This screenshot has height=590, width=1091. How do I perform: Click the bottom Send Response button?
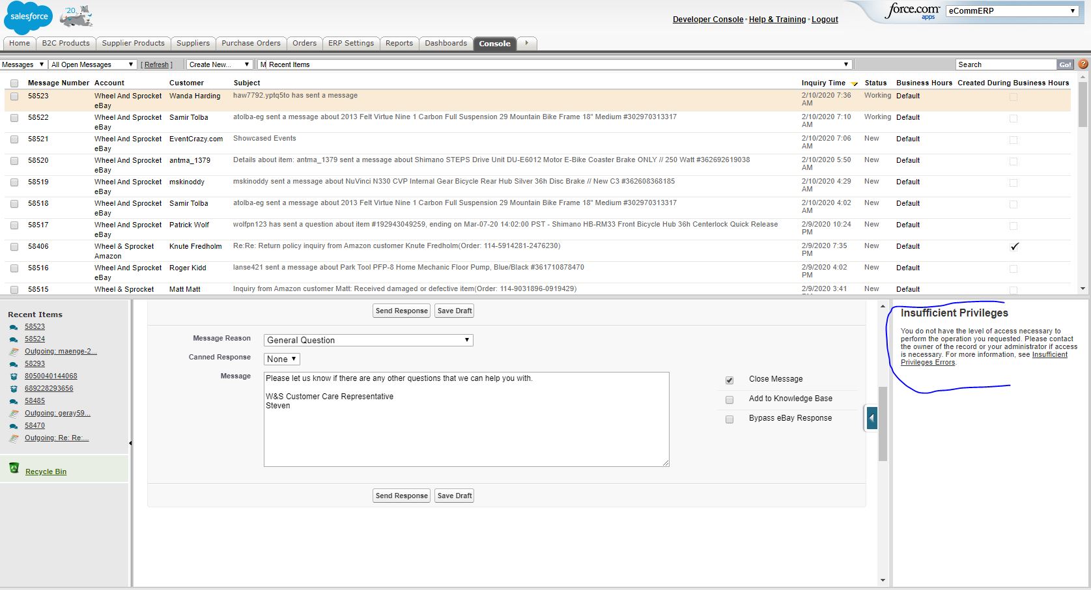[402, 496]
